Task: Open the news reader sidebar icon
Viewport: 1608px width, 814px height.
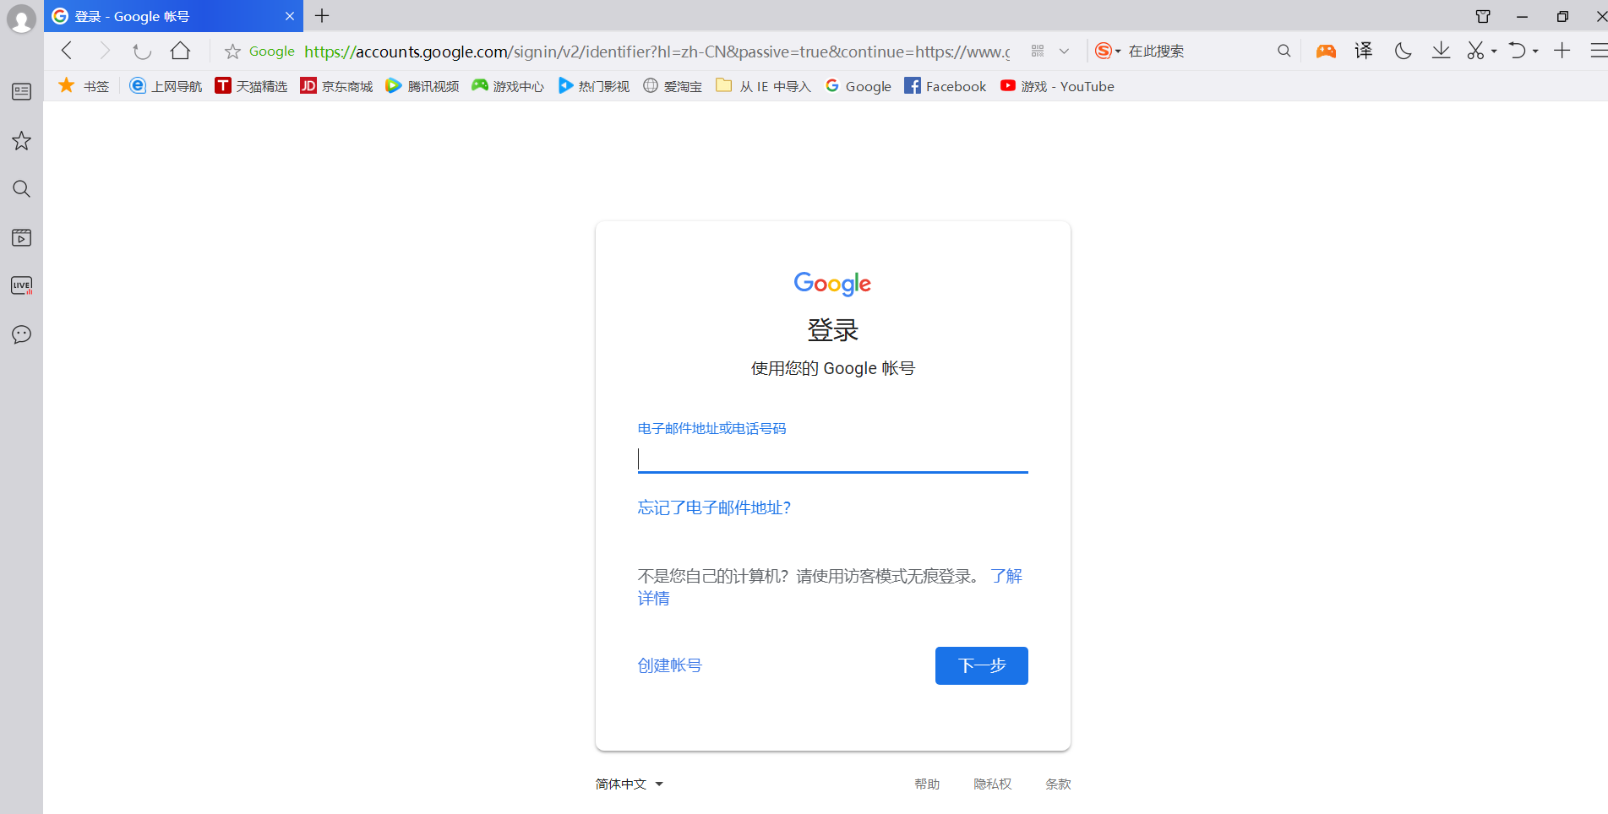Action: point(21,91)
